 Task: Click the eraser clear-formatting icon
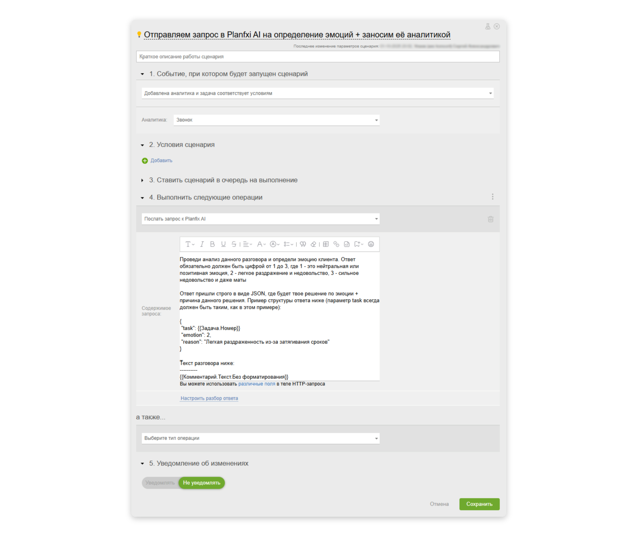(313, 244)
